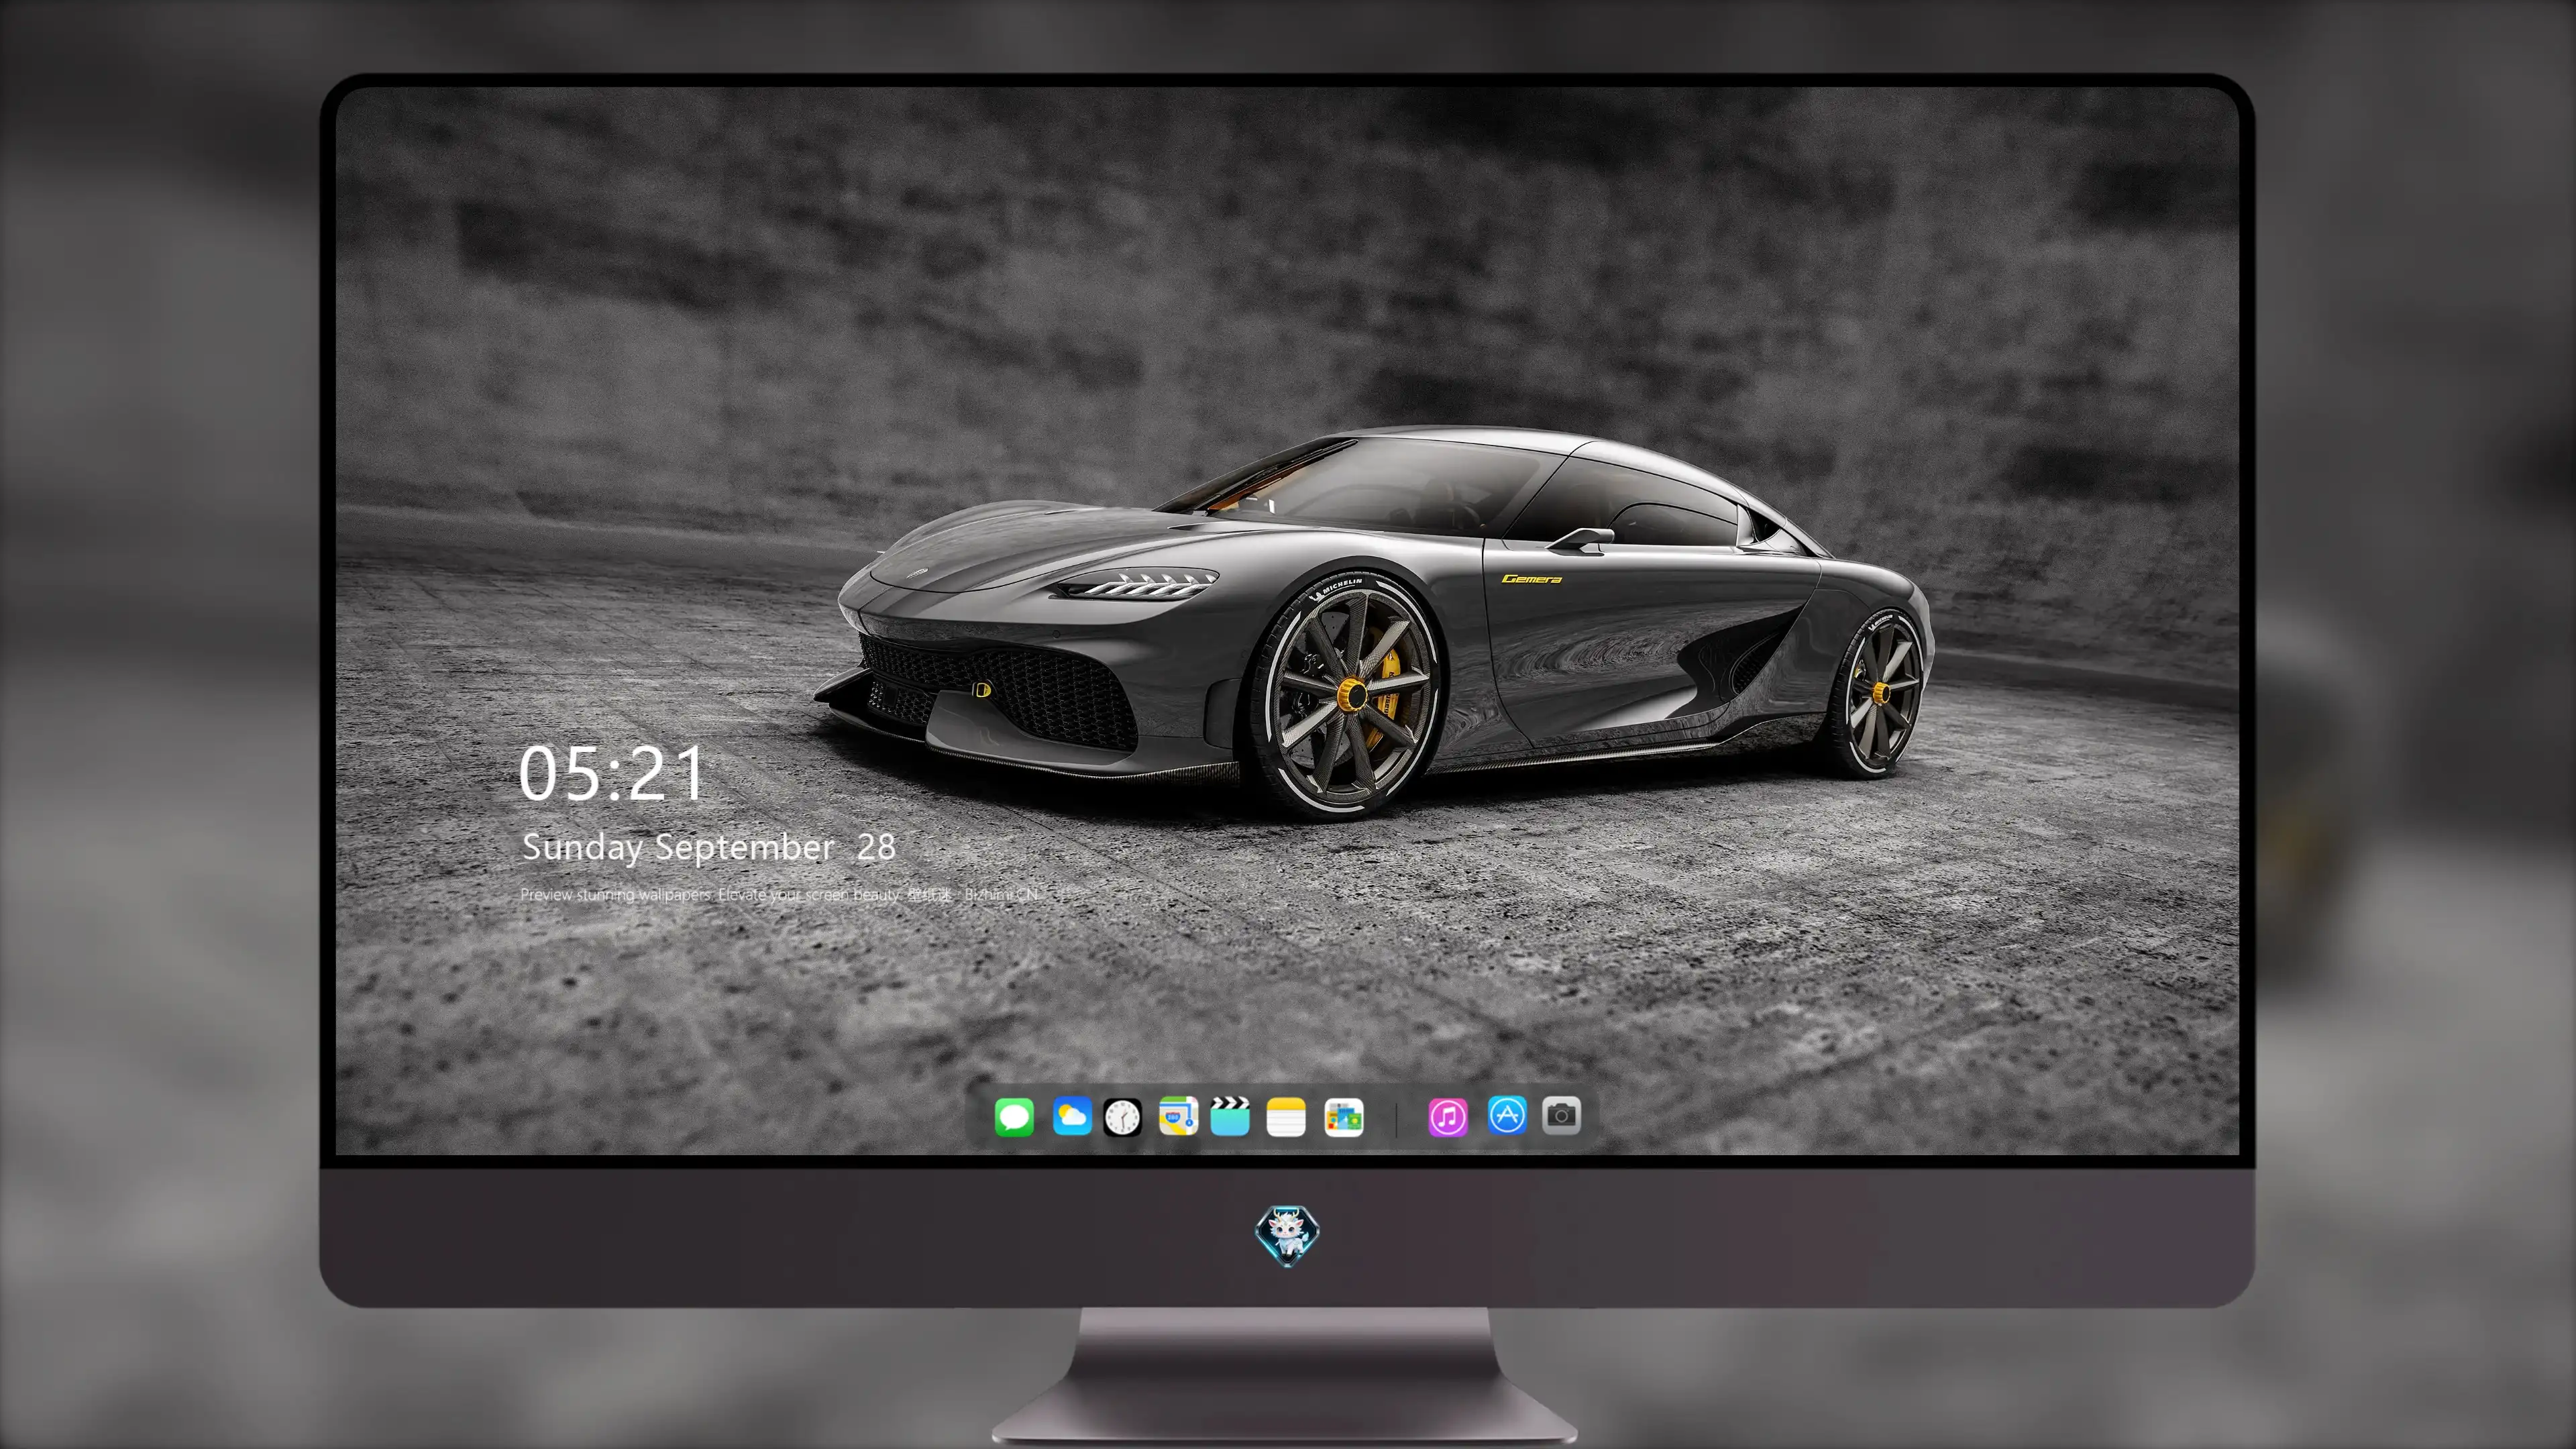The height and width of the screenshot is (1449, 2576).
Task: Click the Preview stunning wallpapers caption
Action: pos(779,894)
